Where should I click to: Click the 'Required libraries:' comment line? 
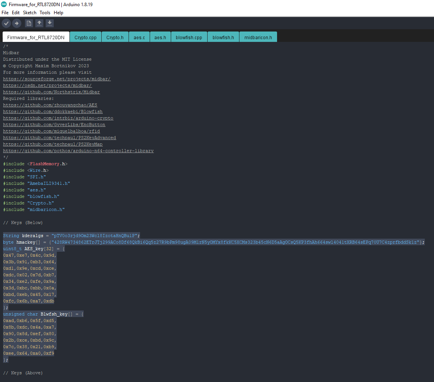tap(28, 98)
